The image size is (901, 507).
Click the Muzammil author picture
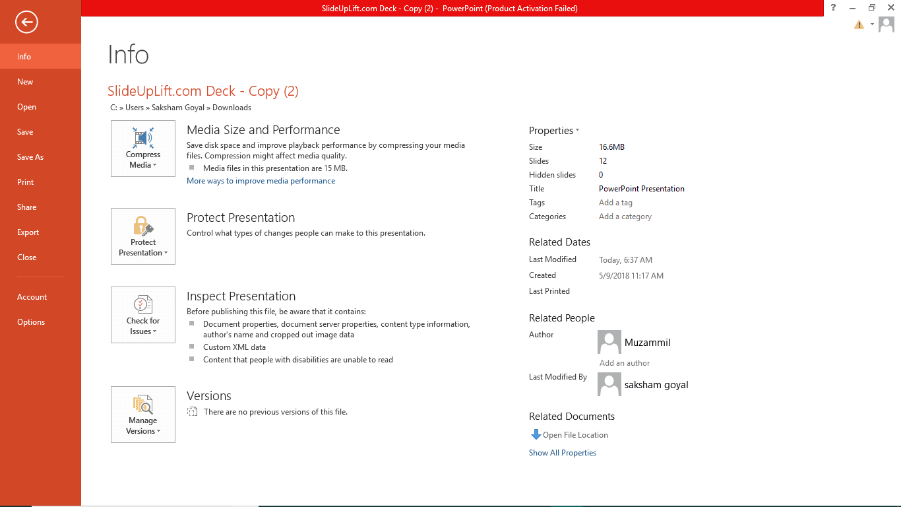(609, 342)
